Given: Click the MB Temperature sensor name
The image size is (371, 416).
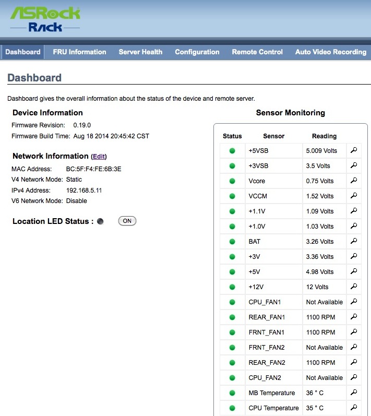Looking at the screenshot, I should click(272, 393).
